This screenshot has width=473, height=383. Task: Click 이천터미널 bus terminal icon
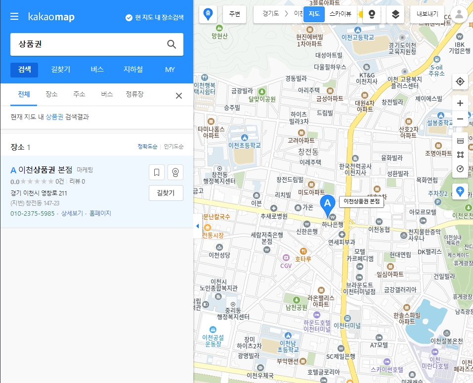pyautogui.click(x=347, y=318)
